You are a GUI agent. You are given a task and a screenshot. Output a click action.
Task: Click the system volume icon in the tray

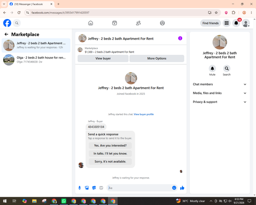coord(230,201)
